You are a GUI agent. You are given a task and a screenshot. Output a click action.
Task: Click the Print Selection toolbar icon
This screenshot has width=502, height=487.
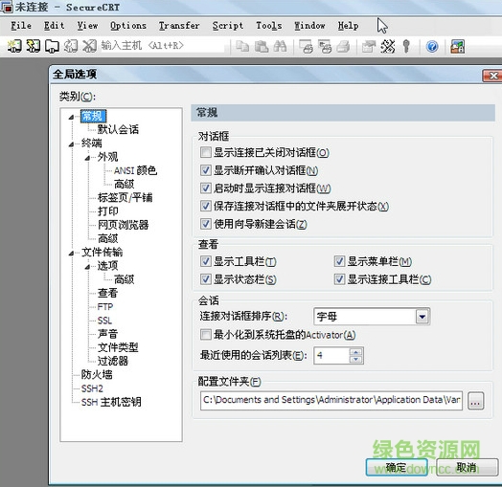click(325, 46)
